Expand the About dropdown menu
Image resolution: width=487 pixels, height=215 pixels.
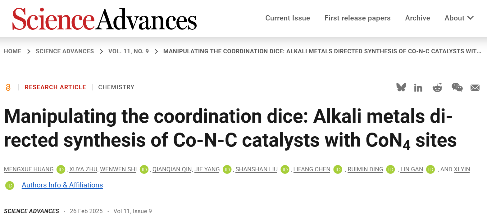(459, 18)
